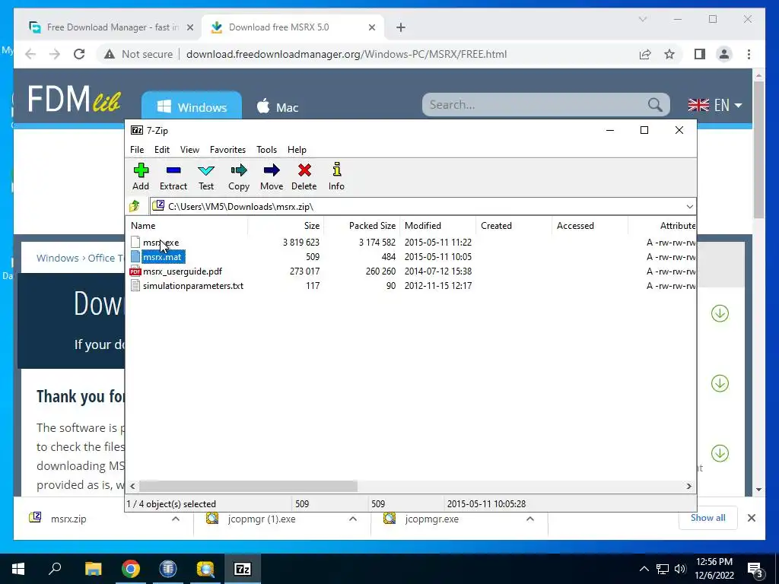Image resolution: width=779 pixels, height=584 pixels.
Task: Click the PDF icon of msrx_userguide.pdf
Action: pyautogui.click(x=135, y=271)
